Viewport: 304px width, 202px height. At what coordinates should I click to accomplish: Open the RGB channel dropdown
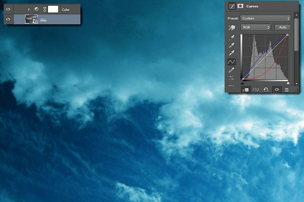tap(256, 27)
